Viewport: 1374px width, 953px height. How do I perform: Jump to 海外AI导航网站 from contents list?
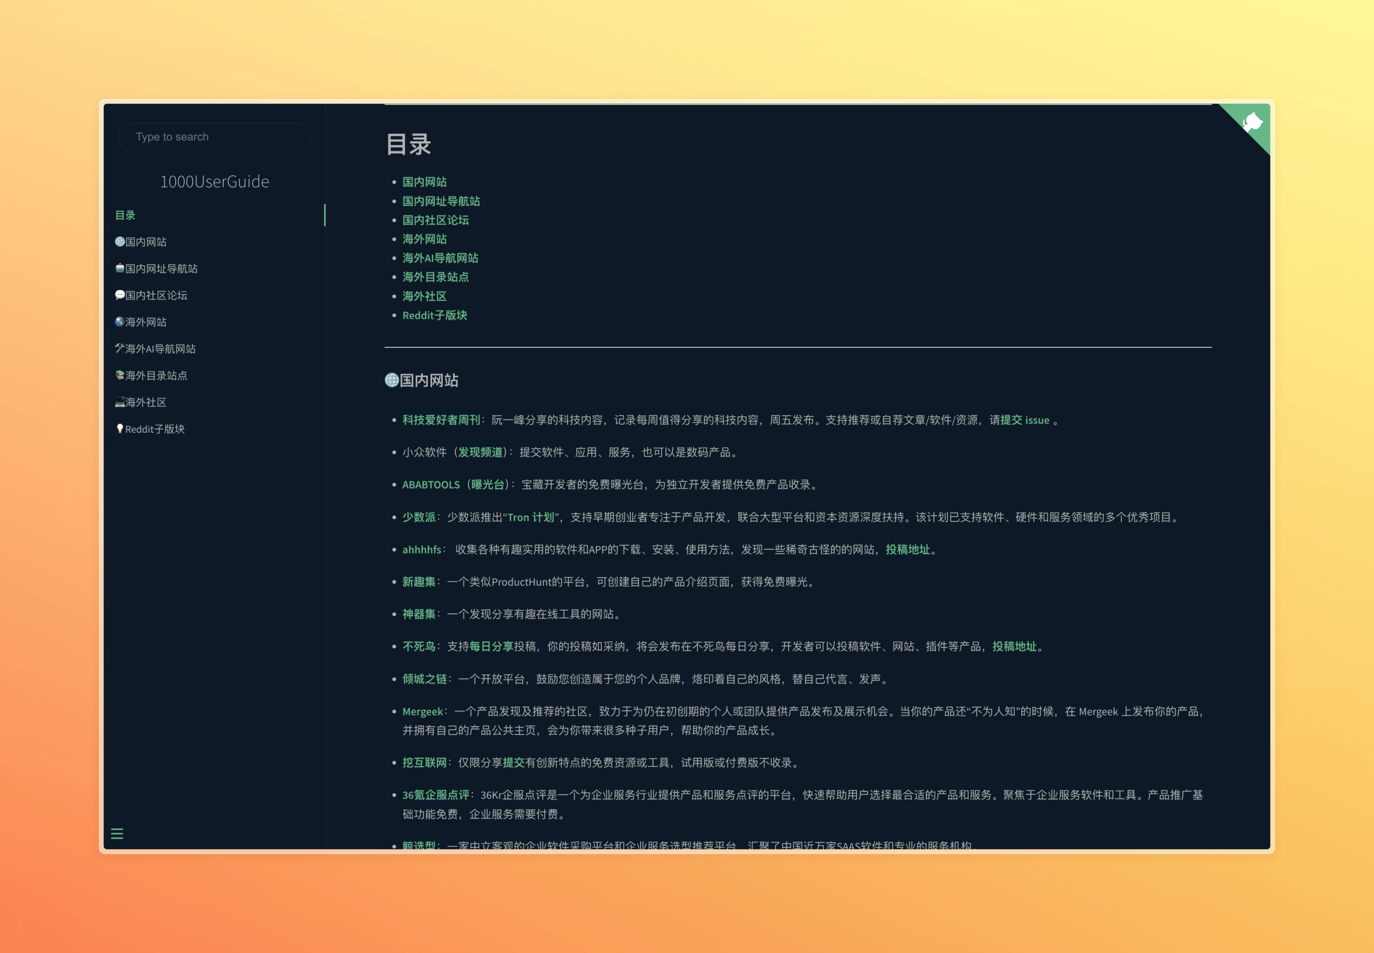coord(441,258)
